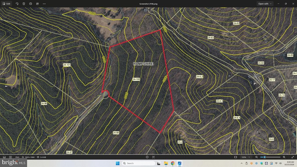Click the 3.4 MB file size text
The image size is (297, 167).
coord(43,157)
